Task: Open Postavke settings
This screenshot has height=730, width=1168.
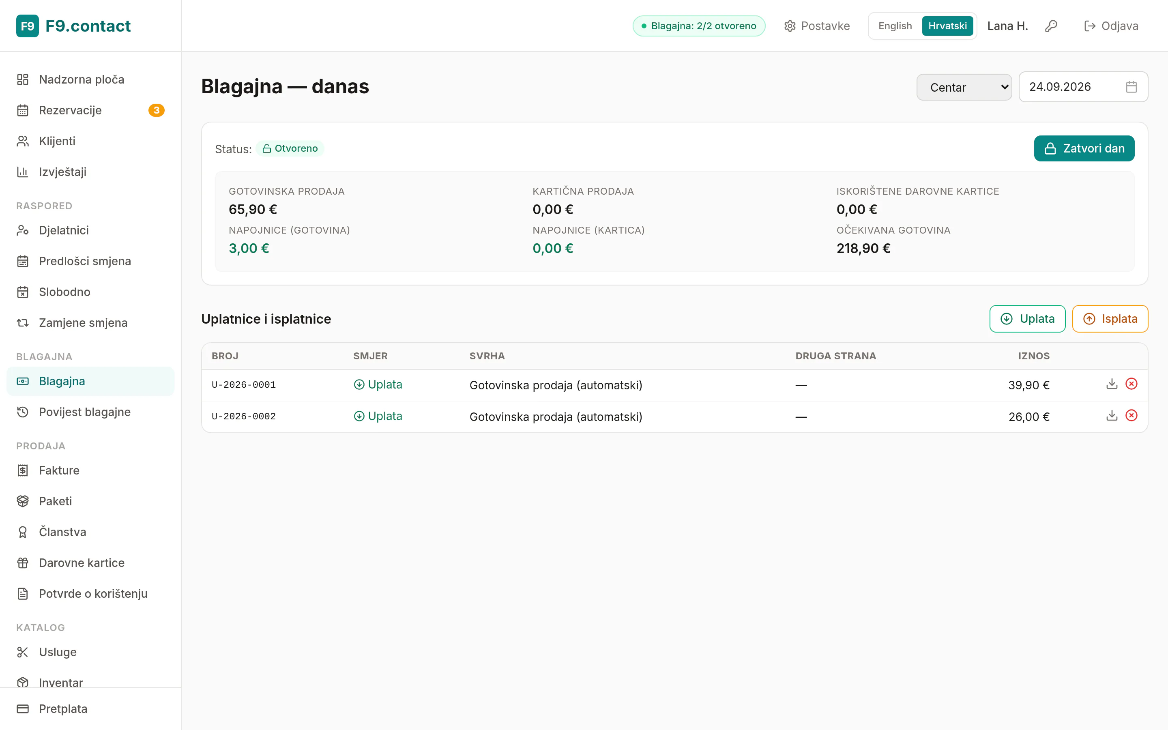Action: click(x=817, y=26)
